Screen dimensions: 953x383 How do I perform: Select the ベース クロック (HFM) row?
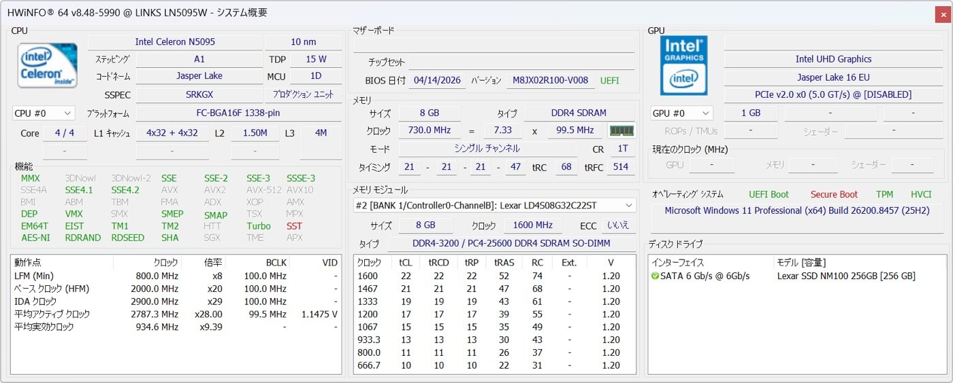(176, 289)
